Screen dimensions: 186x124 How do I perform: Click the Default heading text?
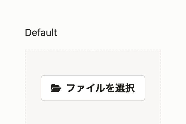coord(41,32)
